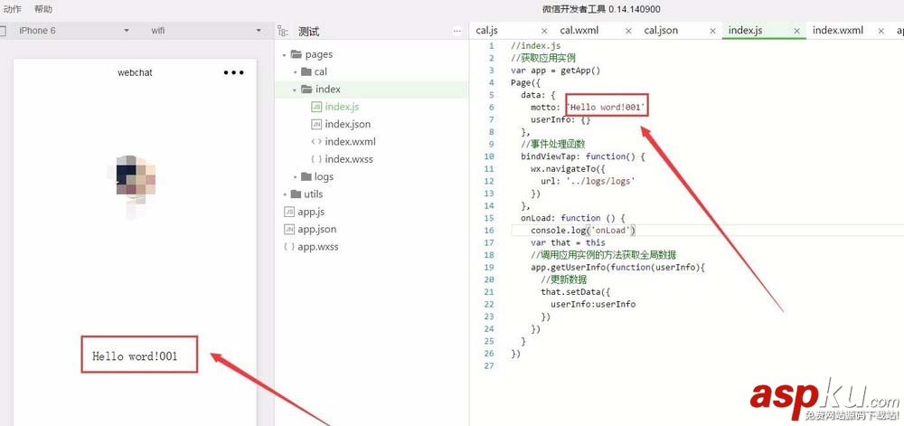This screenshot has height=426, width=904.
Task: Click the 测试 project name
Action: [308, 32]
